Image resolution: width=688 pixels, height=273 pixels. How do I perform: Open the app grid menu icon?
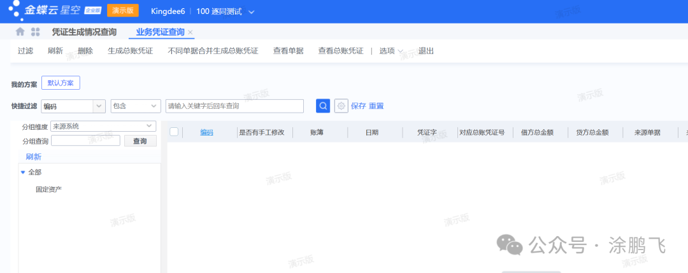point(35,32)
